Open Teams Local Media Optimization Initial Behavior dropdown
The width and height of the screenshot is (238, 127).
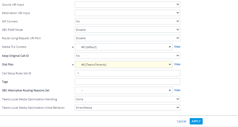pyautogui.click(x=127, y=107)
